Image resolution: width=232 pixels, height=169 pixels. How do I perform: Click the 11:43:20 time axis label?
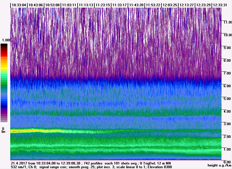pos(136,5)
